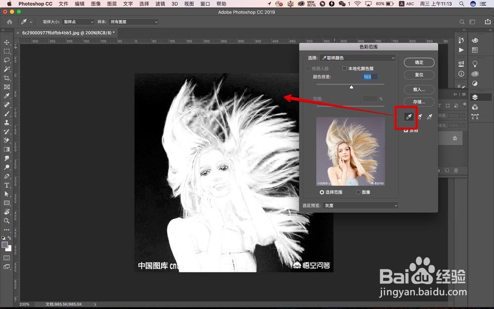Enable the 本地化颜色簇 checkbox
The width and height of the screenshot is (494, 309).
point(344,68)
